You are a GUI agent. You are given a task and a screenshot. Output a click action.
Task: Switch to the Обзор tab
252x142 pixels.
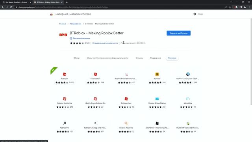click(x=76, y=58)
